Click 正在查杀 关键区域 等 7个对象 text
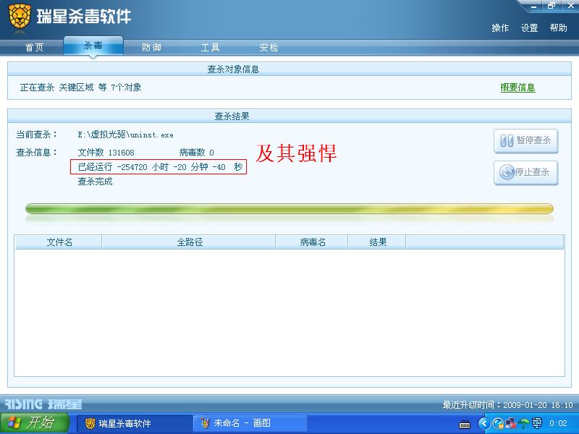 pyautogui.click(x=80, y=88)
